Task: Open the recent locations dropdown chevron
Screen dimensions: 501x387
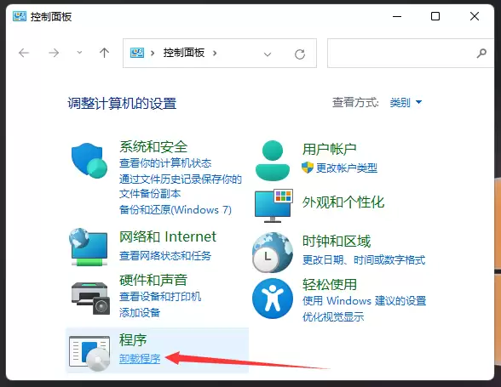Action: tap(79, 53)
